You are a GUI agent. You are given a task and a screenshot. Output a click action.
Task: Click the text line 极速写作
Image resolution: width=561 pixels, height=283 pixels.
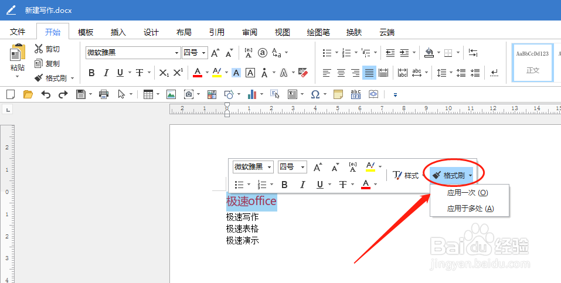242,217
